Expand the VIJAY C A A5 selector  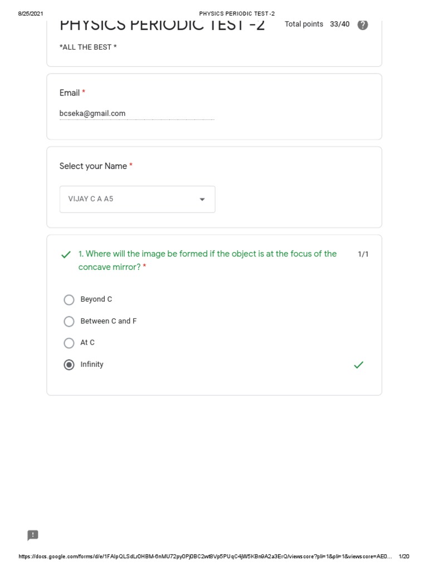click(x=137, y=199)
